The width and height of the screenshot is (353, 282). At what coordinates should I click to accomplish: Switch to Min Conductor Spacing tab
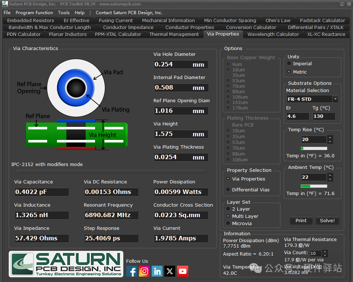[230, 20]
